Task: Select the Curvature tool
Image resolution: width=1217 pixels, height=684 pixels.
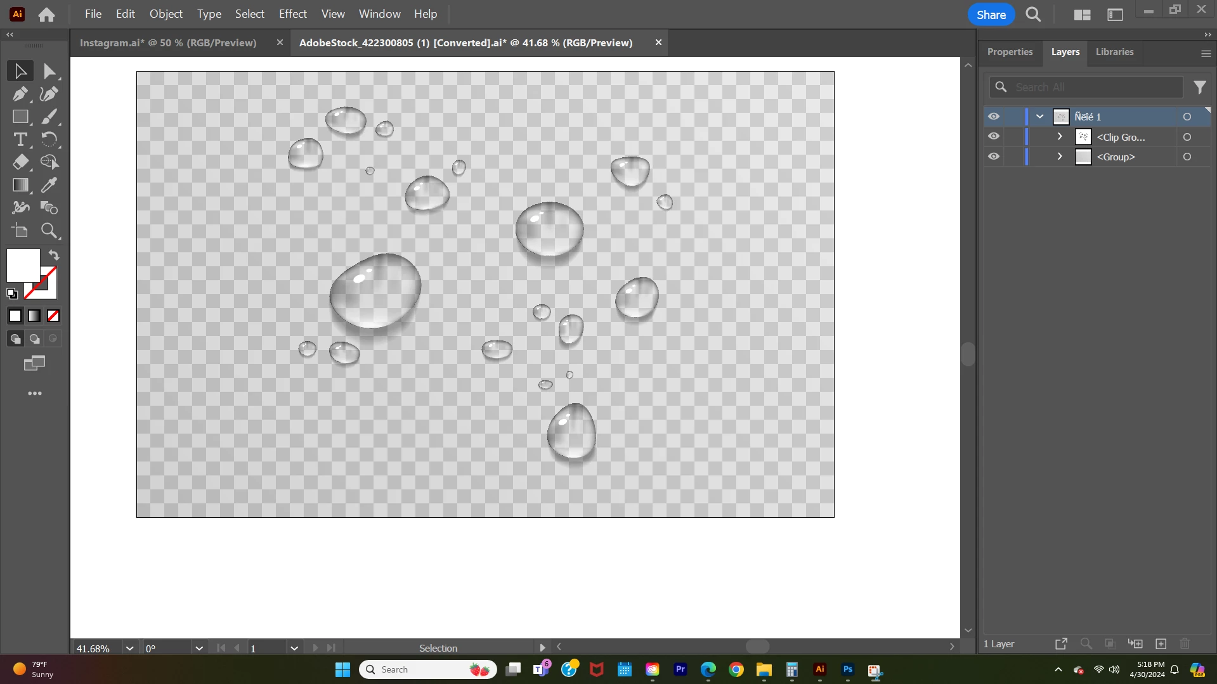Action: point(49,94)
